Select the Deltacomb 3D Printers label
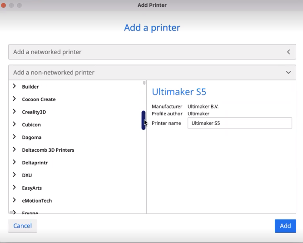Image resolution: width=303 pixels, height=243 pixels. coord(48,150)
